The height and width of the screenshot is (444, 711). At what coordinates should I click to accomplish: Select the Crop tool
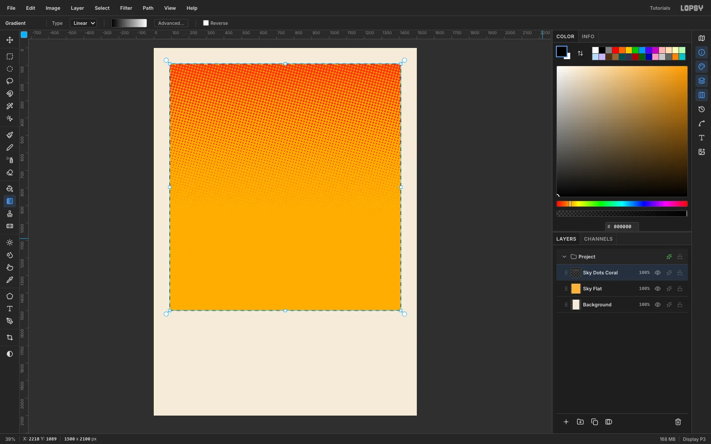pyautogui.click(x=10, y=337)
